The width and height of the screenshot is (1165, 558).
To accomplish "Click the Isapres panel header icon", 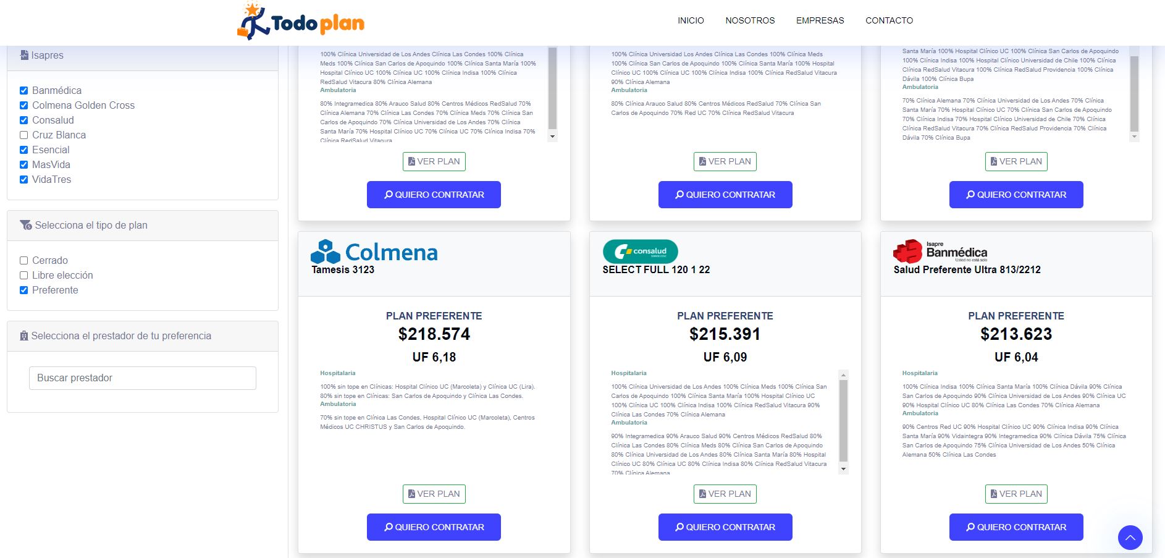I will click(x=24, y=55).
